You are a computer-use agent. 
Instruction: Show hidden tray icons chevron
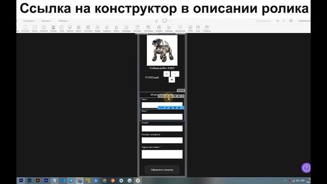(x=285, y=180)
